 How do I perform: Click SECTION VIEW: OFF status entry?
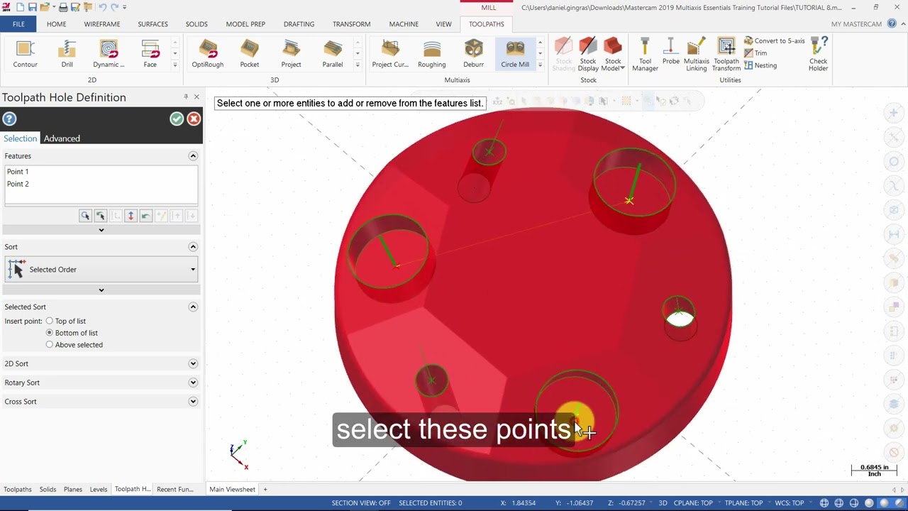pos(361,503)
